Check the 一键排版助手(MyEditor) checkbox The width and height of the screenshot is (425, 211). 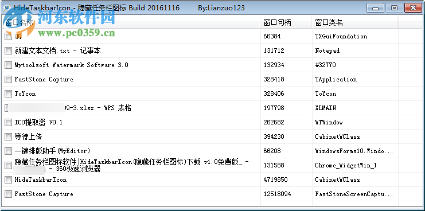point(9,151)
